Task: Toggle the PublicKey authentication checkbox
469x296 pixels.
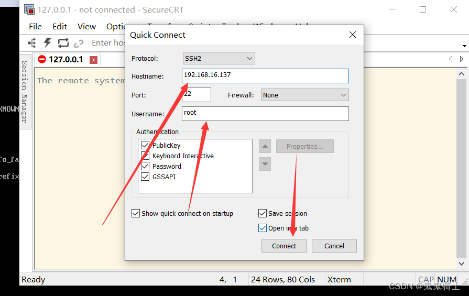Action: pos(145,145)
